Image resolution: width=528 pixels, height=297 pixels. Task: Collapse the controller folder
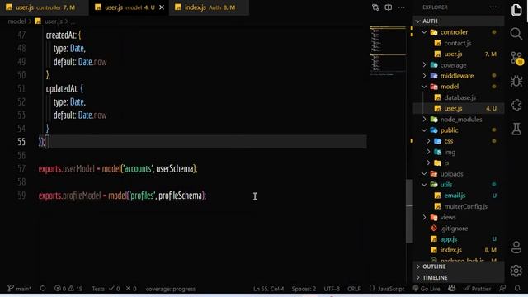[x=424, y=32]
